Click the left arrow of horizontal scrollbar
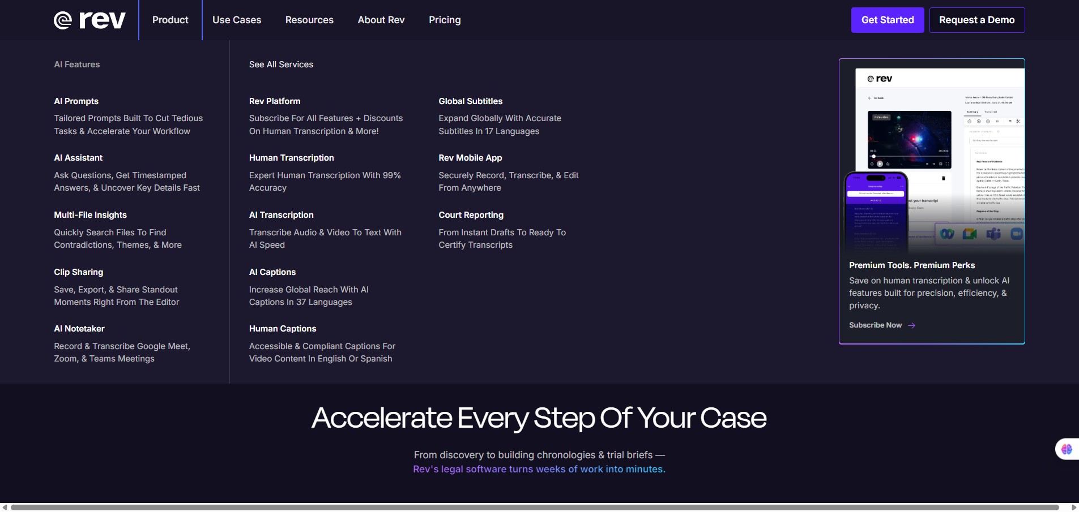 5,507
